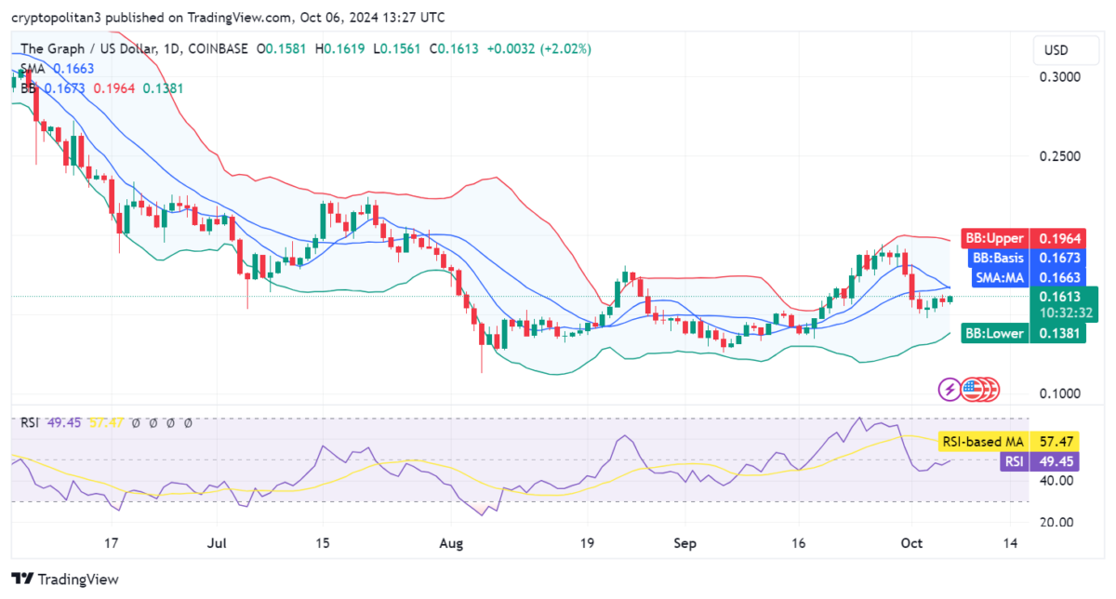Toggle the BB:Basis line visibility
Image resolution: width=1116 pixels, height=599 pixels.
pos(998,258)
